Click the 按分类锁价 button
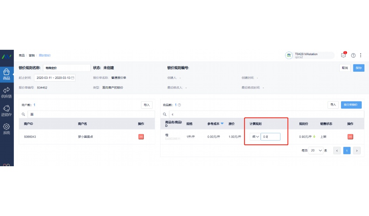369x216 pixels. coord(351,105)
